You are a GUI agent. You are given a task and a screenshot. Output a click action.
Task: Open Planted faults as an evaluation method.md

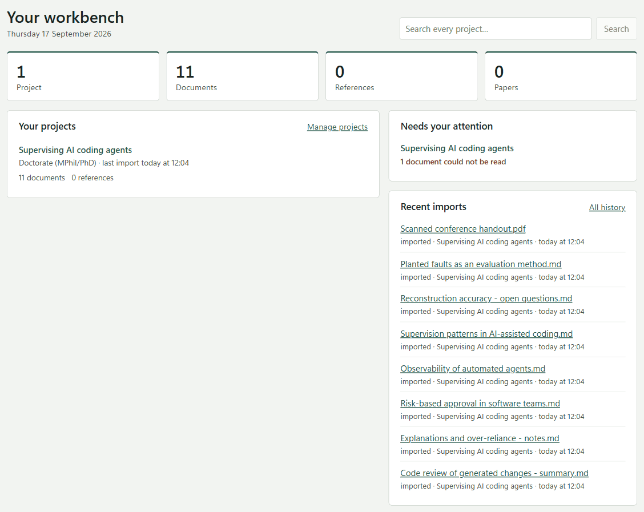point(481,264)
